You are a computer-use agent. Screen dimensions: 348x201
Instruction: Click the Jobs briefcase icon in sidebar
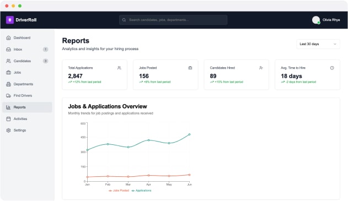pos(8,73)
